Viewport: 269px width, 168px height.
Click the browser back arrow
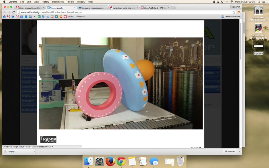click(4, 12)
